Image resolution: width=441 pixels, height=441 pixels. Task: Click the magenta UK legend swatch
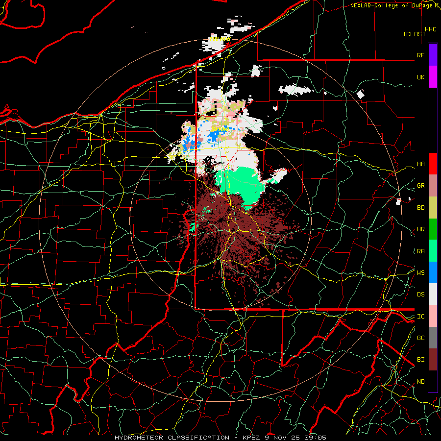(433, 77)
